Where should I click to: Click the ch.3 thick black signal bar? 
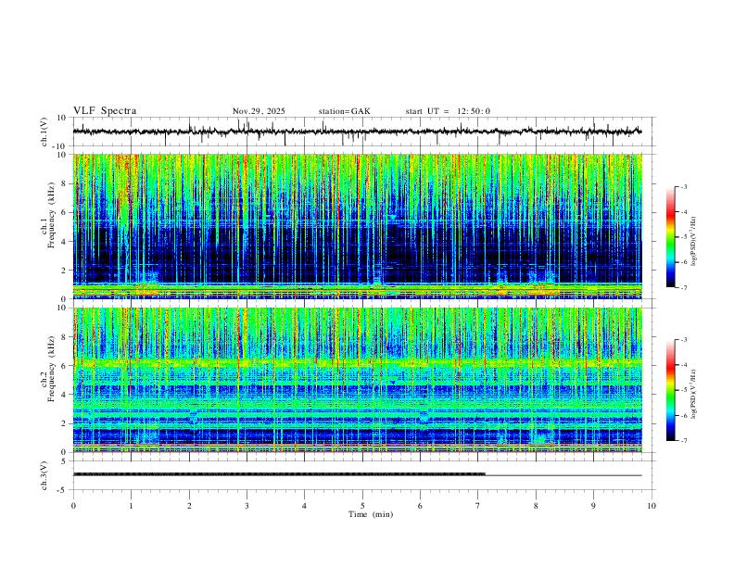(x=280, y=474)
